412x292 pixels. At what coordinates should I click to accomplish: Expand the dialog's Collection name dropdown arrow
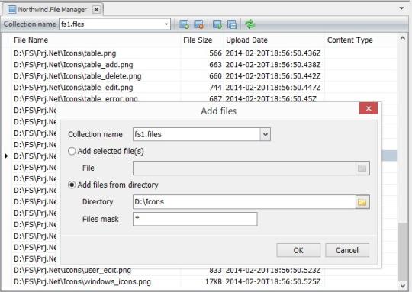(266, 134)
